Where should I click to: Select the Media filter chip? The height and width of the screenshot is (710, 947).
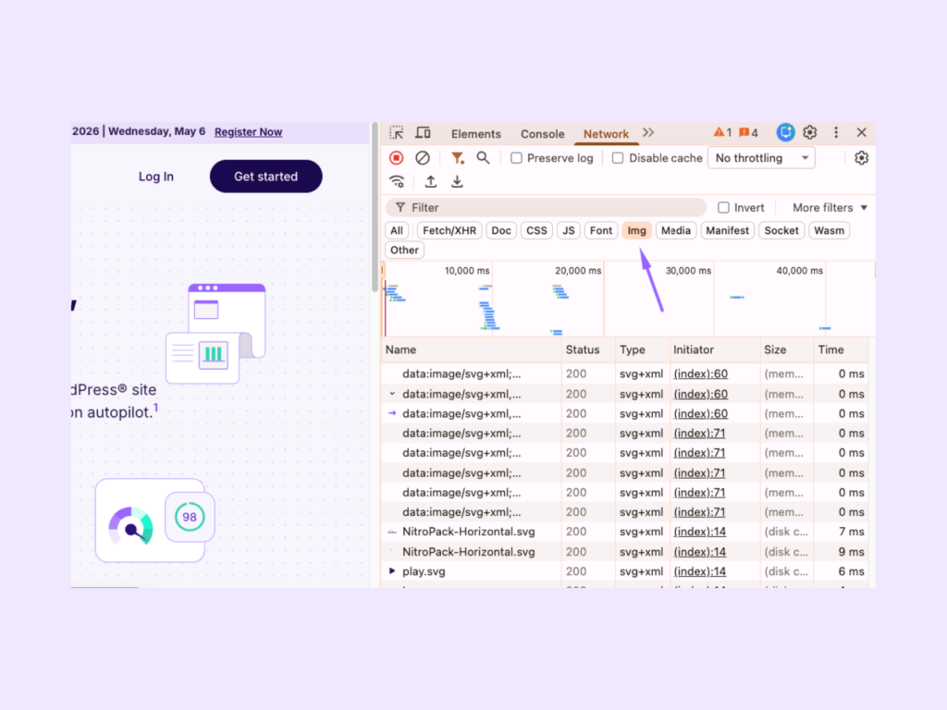(676, 230)
